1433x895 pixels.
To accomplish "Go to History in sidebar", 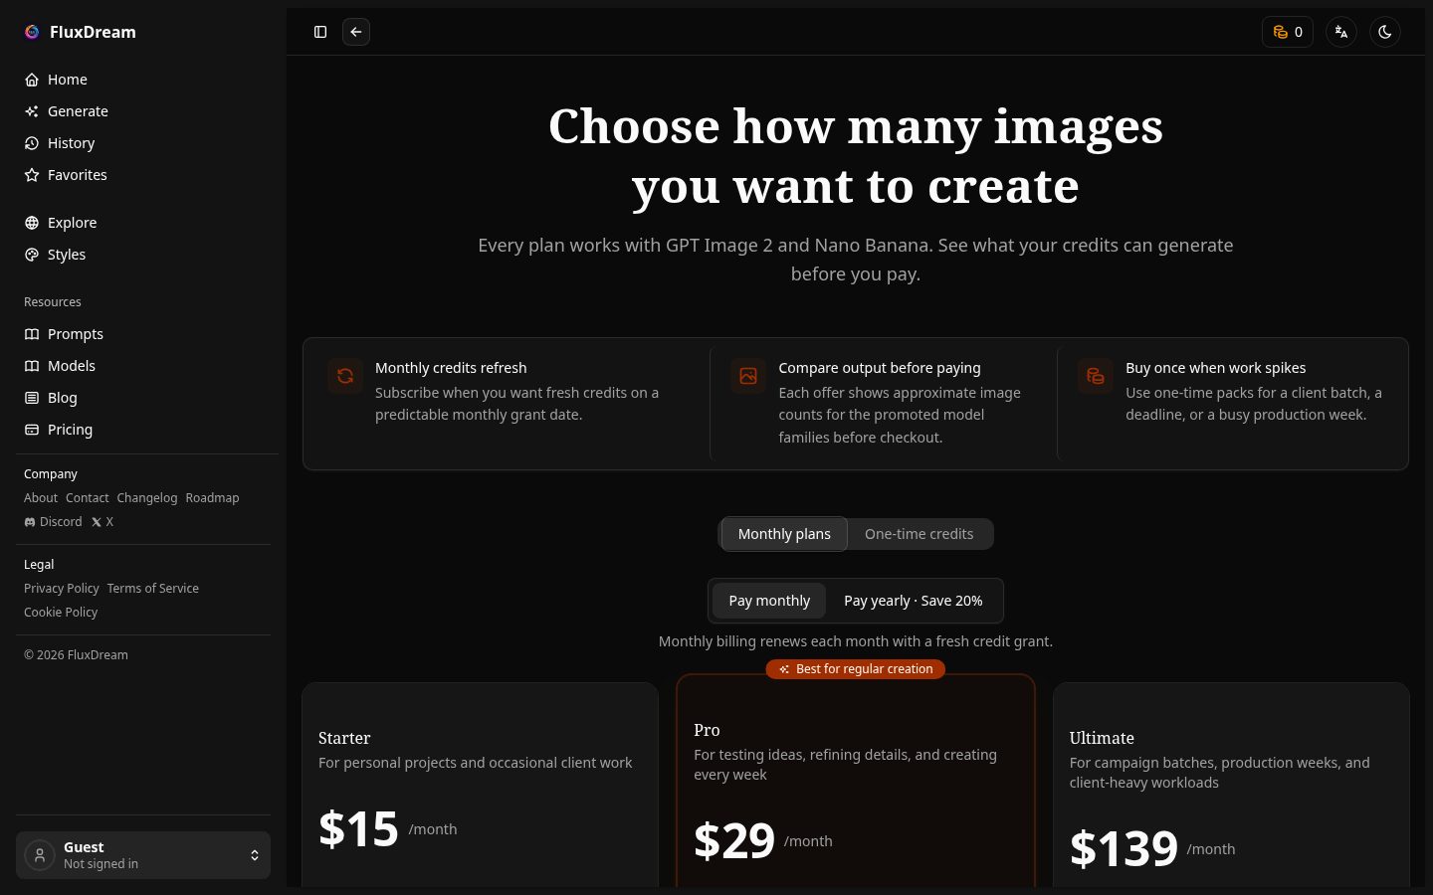I will pyautogui.click(x=143, y=143).
